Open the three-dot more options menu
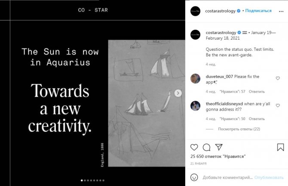288x186 pixels. (281, 11)
